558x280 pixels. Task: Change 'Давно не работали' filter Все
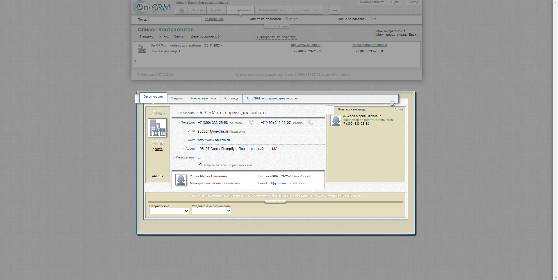373,19
